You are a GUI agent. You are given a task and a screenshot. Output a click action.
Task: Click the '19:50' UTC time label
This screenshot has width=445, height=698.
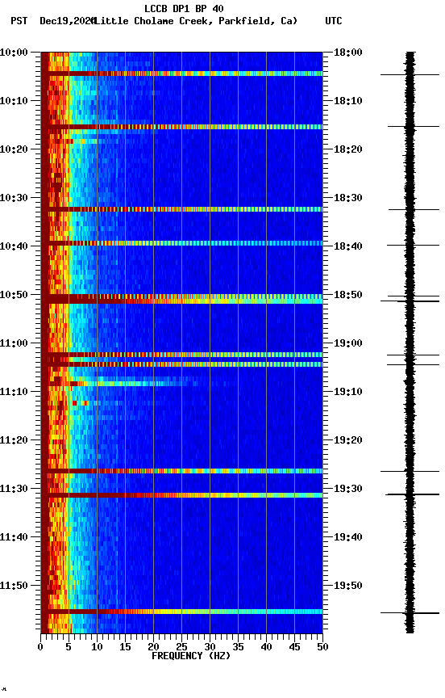tap(348, 586)
